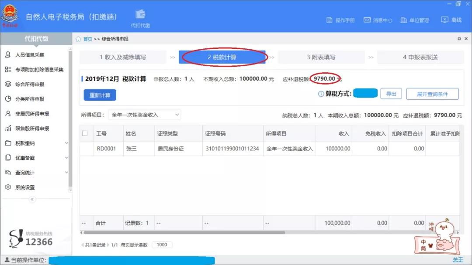Toggle the select-all checkbox in table header
Image resolution: width=472 pixels, height=265 pixels.
coord(86,133)
